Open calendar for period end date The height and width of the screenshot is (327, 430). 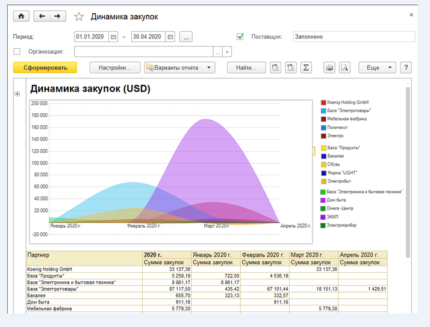click(x=170, y=37)
